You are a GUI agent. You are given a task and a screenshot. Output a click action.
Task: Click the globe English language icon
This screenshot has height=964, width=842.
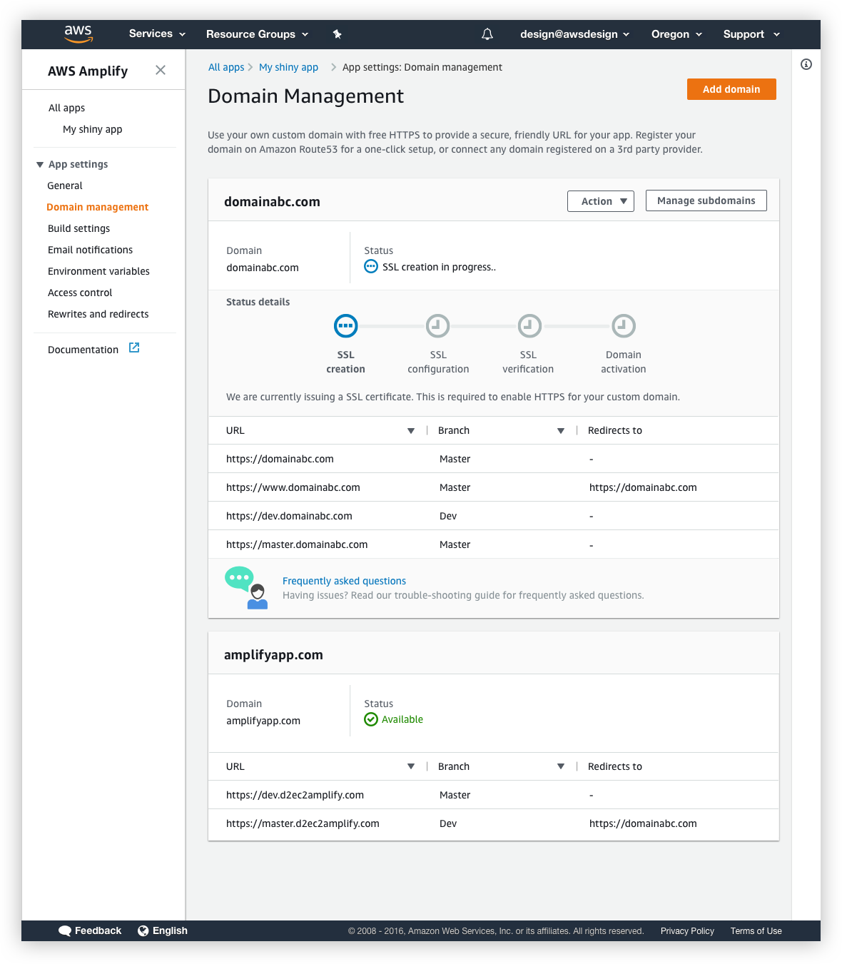143,930
